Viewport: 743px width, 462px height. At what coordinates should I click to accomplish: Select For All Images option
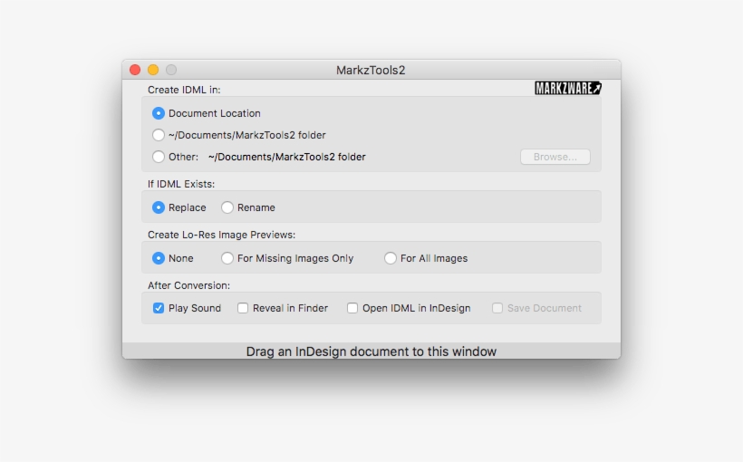pos(390,258)
